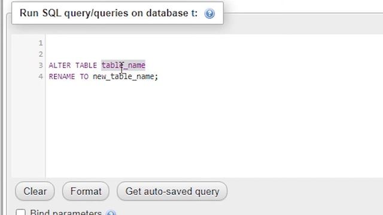Click the Bind parameters label text
This screenshot has height=215, width=383.
[x=66, y=212]
